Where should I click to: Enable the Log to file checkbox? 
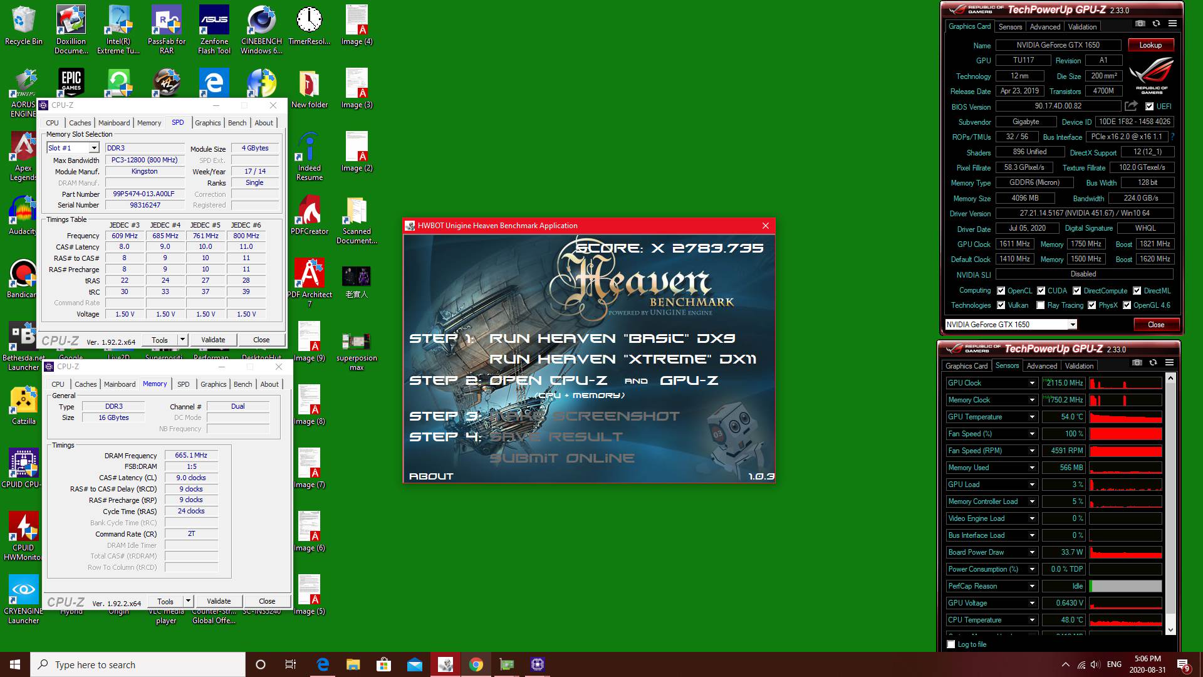(x=951, y=644)
